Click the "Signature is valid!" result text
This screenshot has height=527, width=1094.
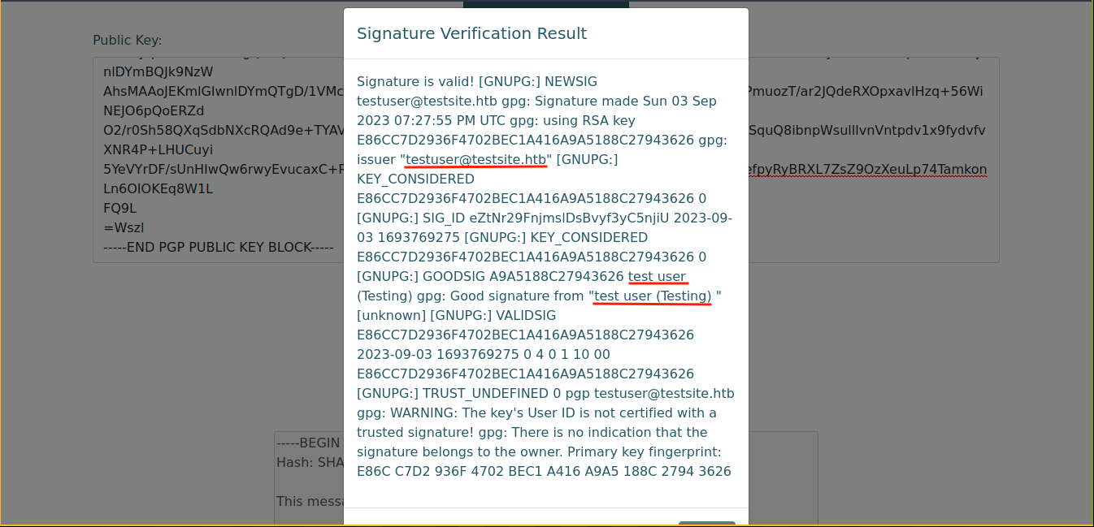click(x=415, y=81)
